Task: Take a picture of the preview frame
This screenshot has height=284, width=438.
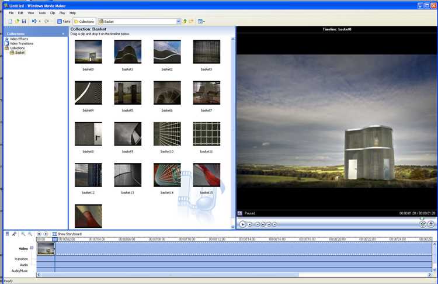Action: click(431, 224)
